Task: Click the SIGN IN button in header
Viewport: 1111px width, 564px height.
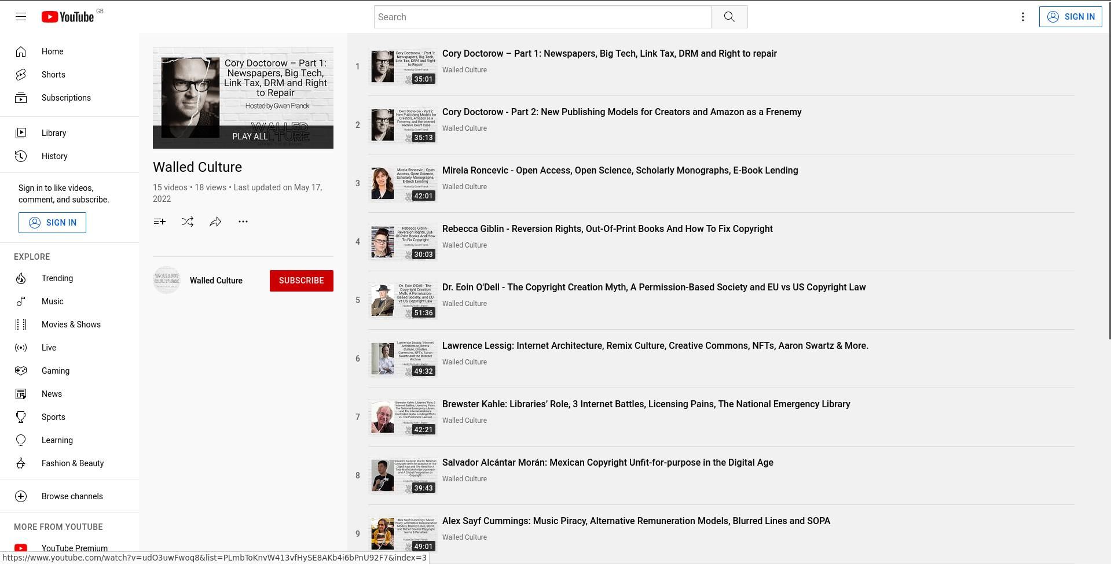Action: pyautogui.click(x=1070, y=17)
